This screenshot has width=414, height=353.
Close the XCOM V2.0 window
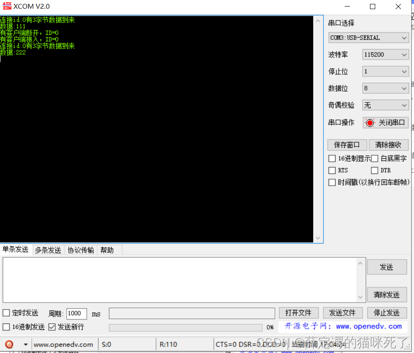coord(398,7)
